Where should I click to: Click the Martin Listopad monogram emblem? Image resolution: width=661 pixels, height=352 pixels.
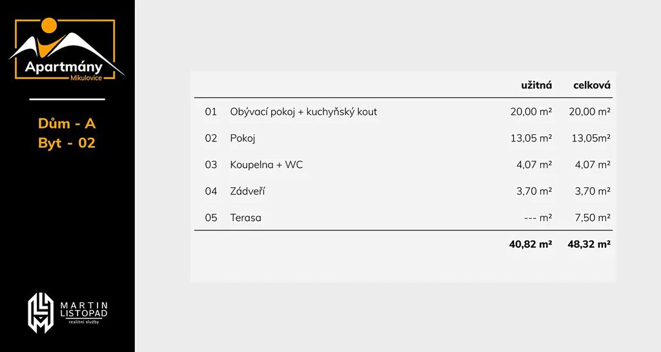tap(40, 313)
